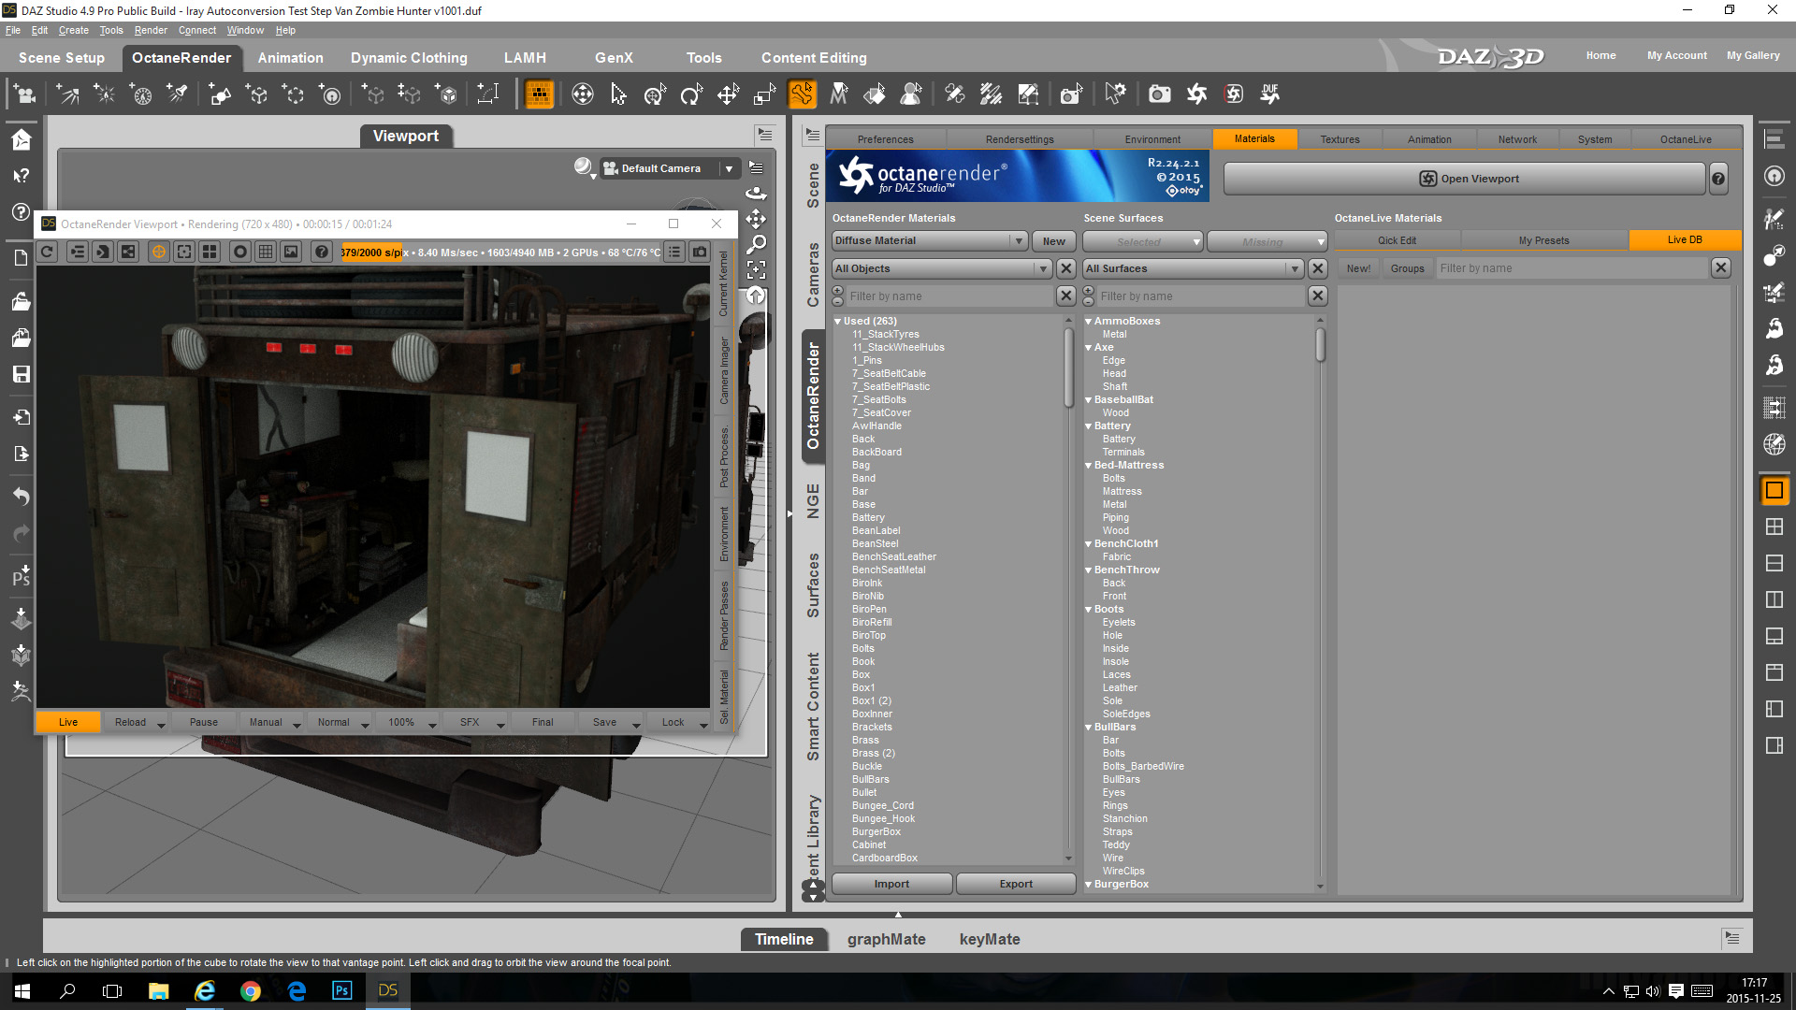Select the Rotate tool in main toolbar

691,94
